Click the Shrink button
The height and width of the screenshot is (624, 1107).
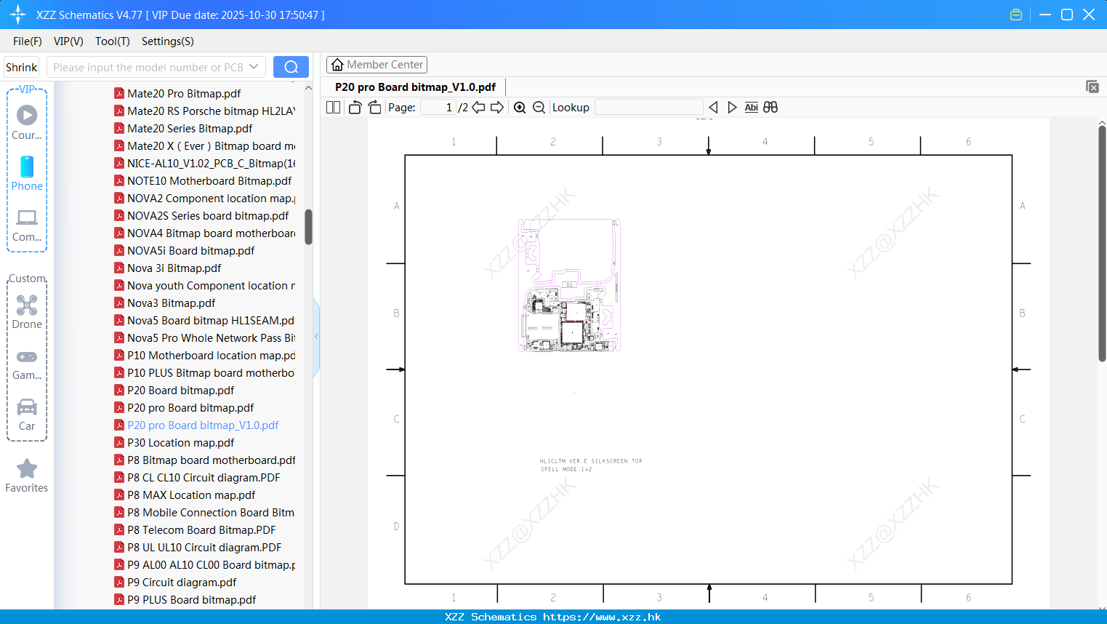coord(22,67)
